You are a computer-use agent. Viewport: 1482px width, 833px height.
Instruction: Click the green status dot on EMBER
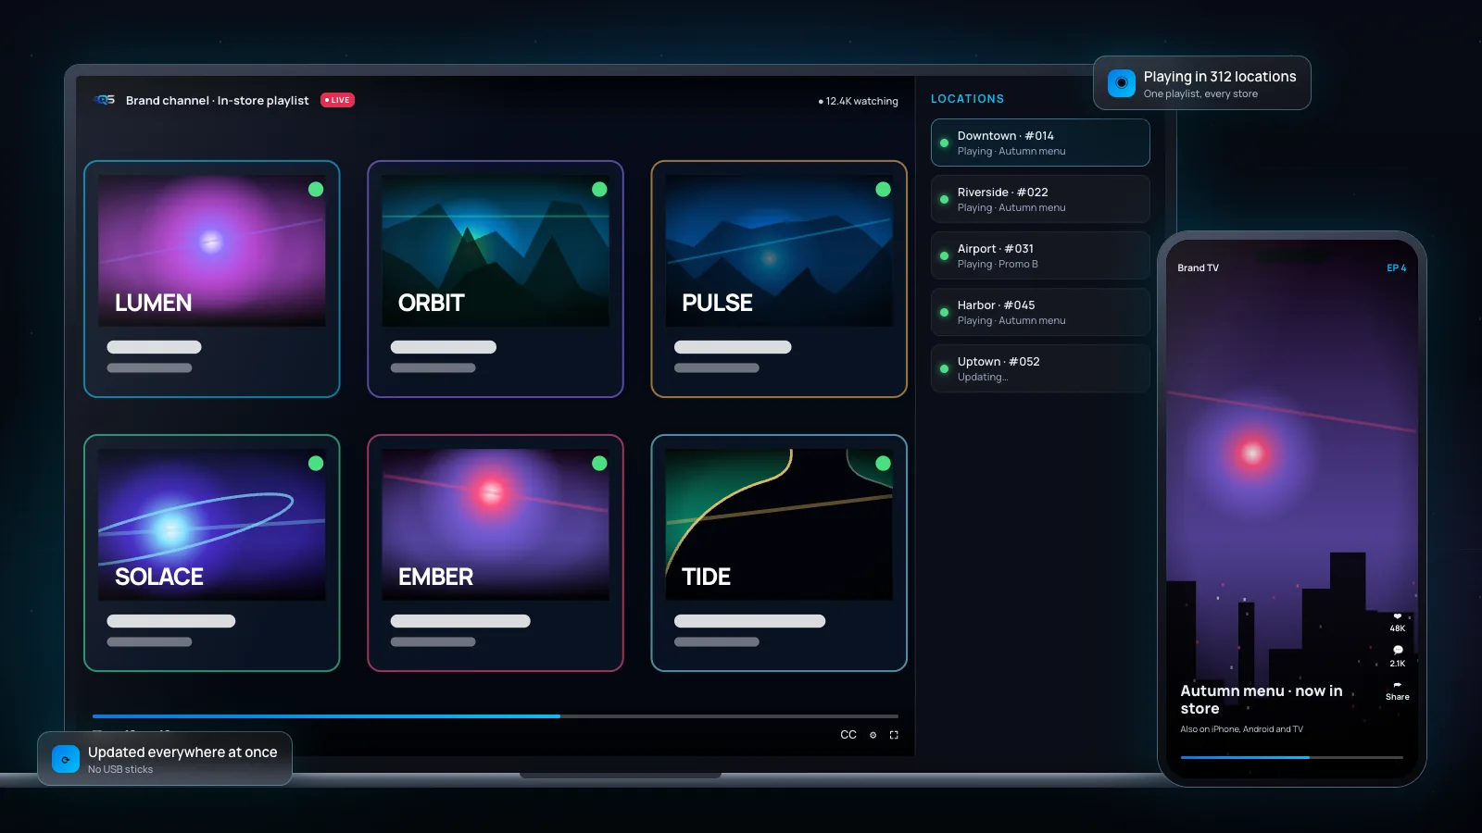[599, 463]
